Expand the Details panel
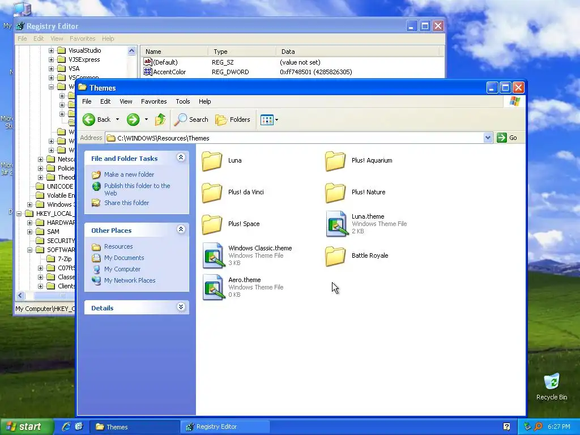580x435 pixels. [x=181, y=307]
